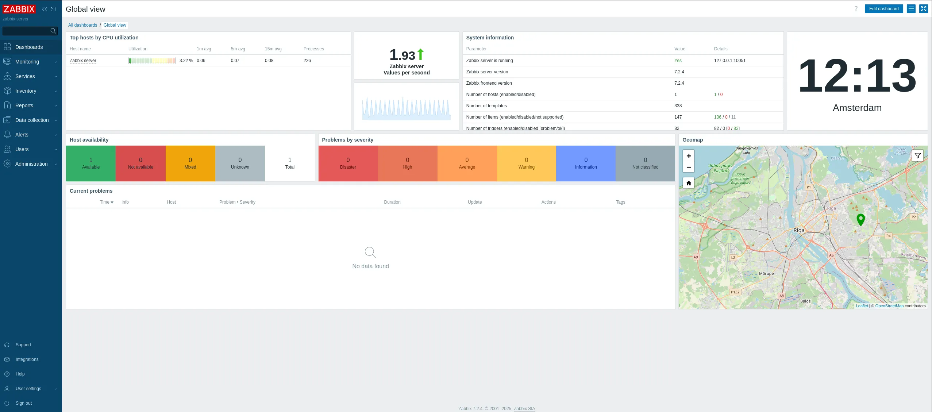Click the sidebar search input field
The height and width of the screenshot is (412, 932).
click(x=30, y=31)
